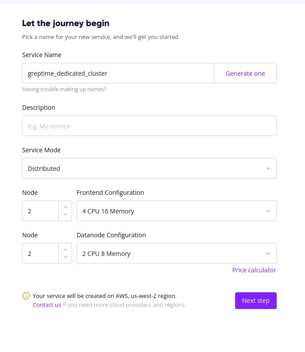The height and width of the screenshot is (352, 305).
Task: Click the 2 CPU 8 Memory selection
Action: coord(107,254)
